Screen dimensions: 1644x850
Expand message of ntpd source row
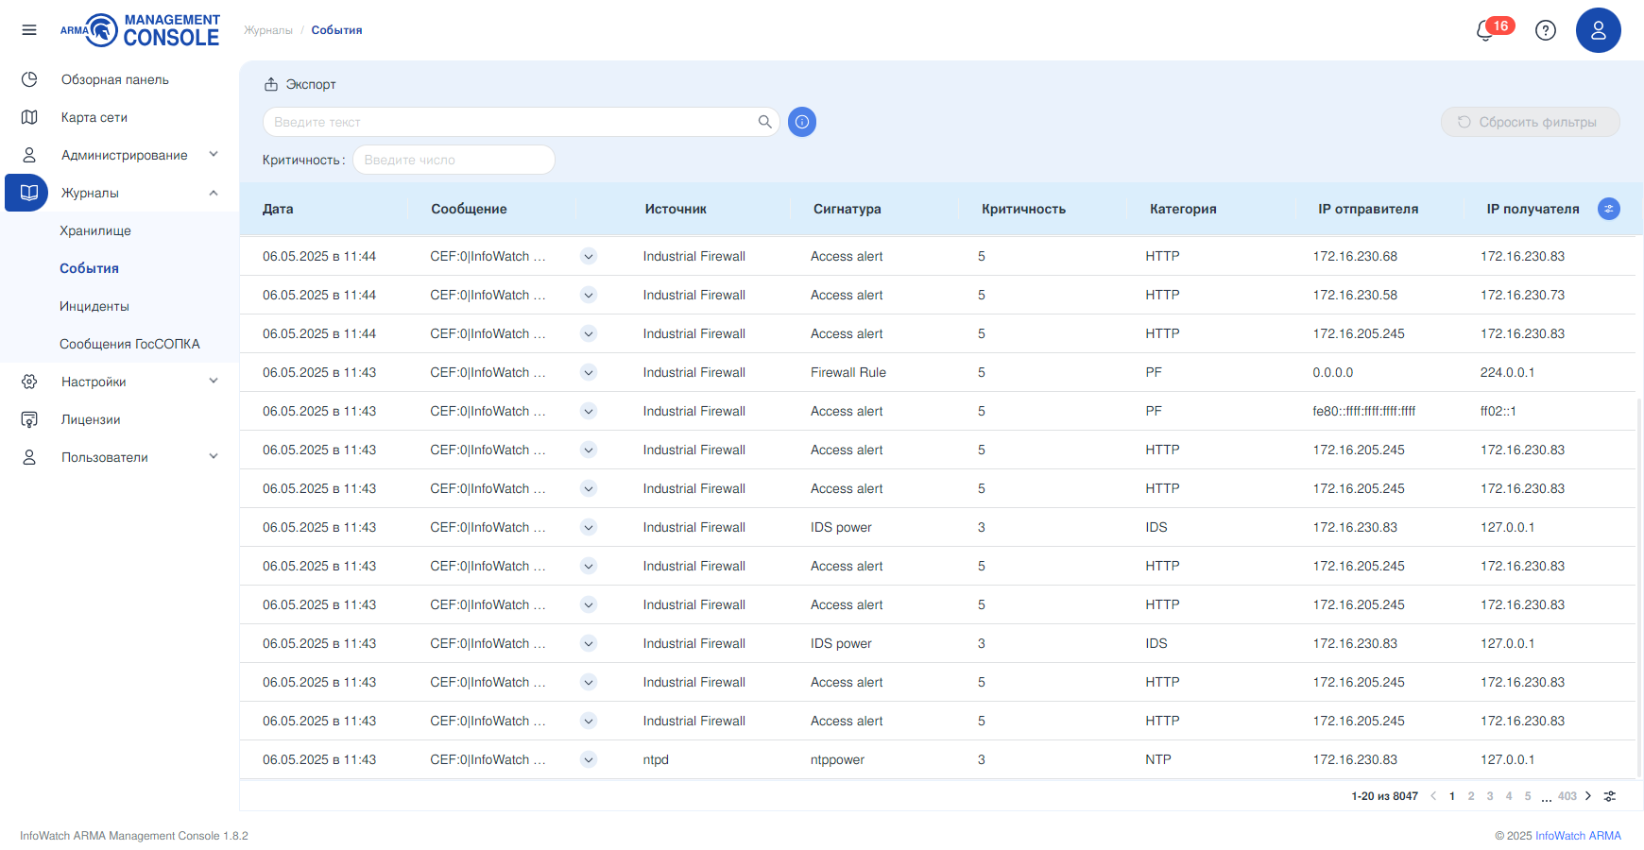[589, 759]
